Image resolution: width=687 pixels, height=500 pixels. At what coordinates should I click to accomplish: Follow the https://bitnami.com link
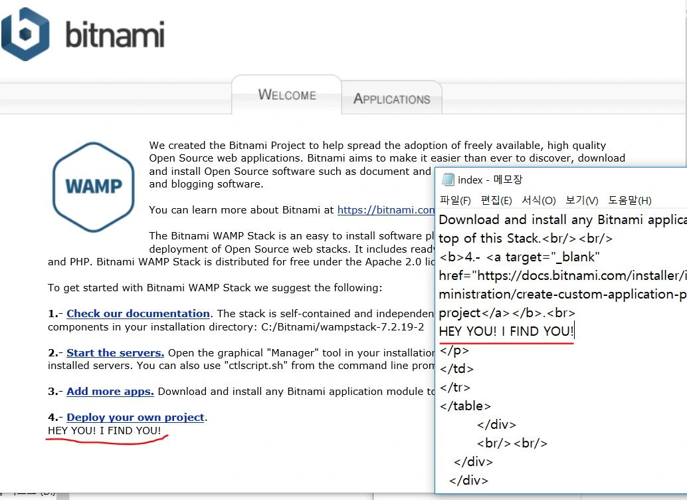pos(385,210)
